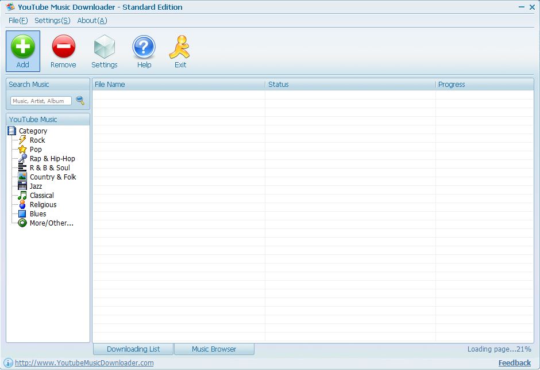
Task: Select the R & B & Soul category
Action: click(50, 168)
